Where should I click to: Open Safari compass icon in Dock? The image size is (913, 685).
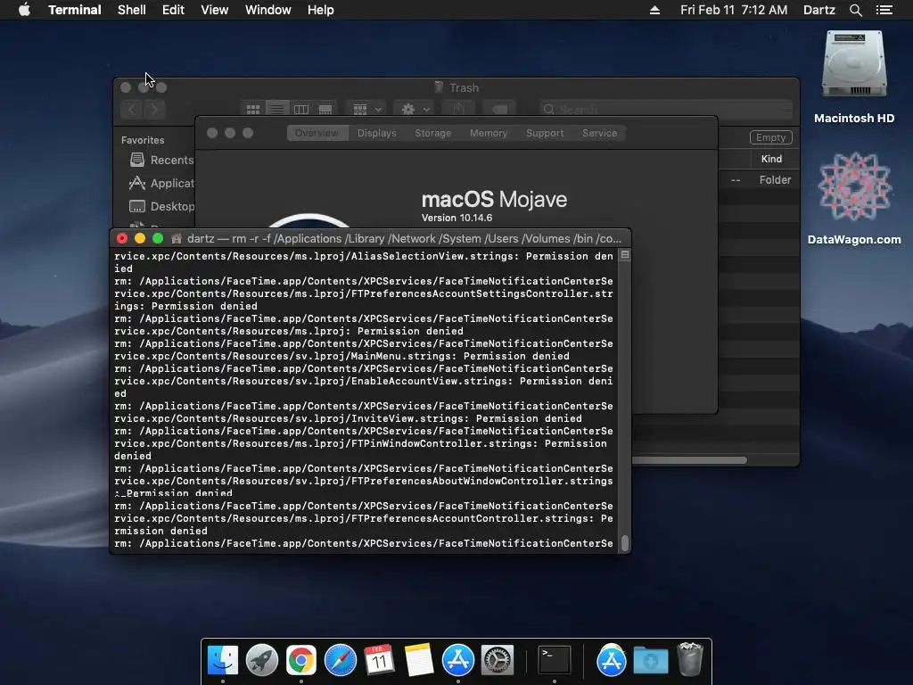[340, 661]
